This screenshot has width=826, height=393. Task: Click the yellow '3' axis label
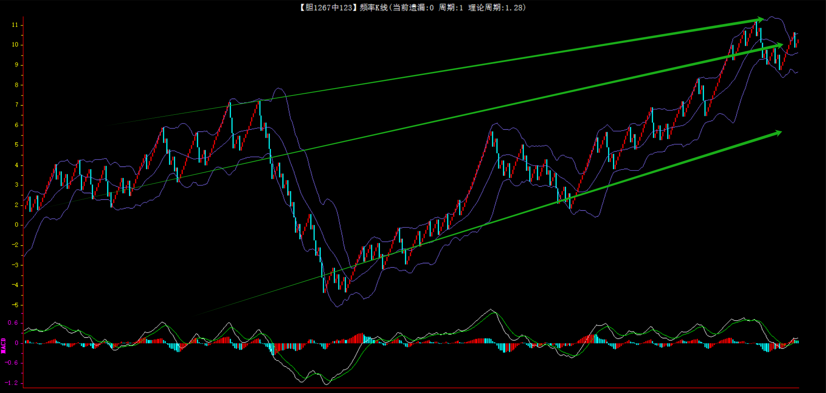[17, 185]
